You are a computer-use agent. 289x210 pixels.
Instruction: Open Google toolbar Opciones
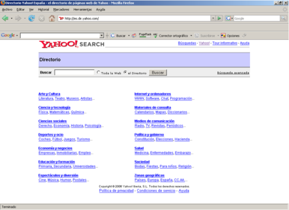[230, 36]
